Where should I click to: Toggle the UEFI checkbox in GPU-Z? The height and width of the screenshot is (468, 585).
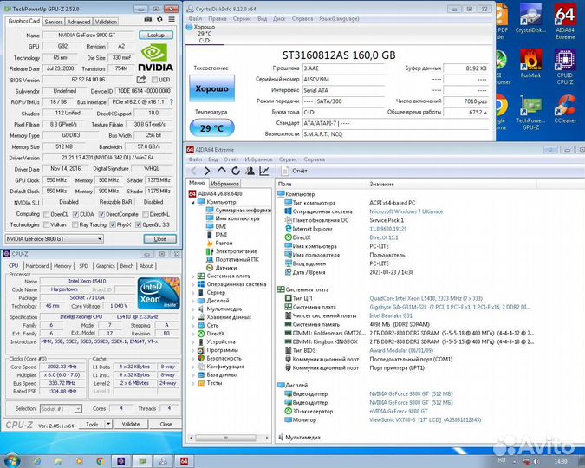pyautogui.click(x=154, y=80)
